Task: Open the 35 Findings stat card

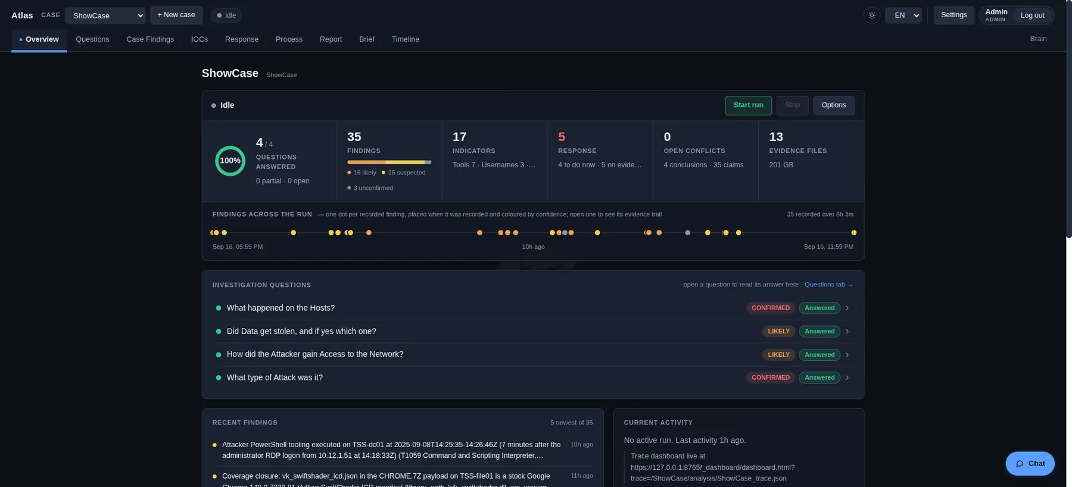Action: (x=389, y=161)
